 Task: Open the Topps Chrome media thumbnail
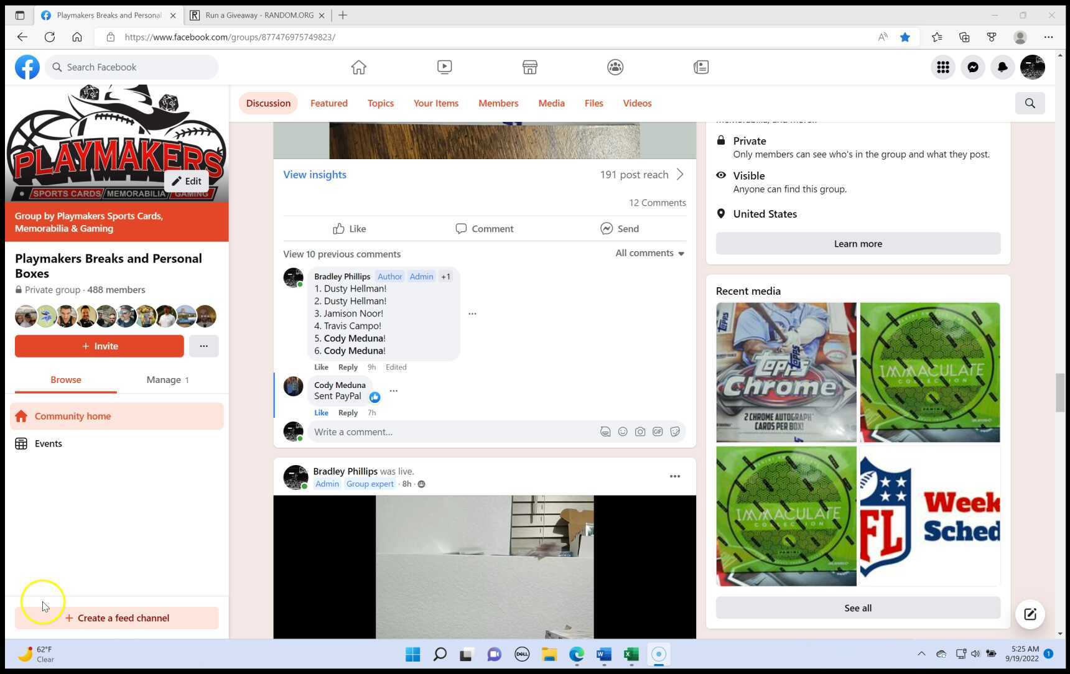[786, 372]
